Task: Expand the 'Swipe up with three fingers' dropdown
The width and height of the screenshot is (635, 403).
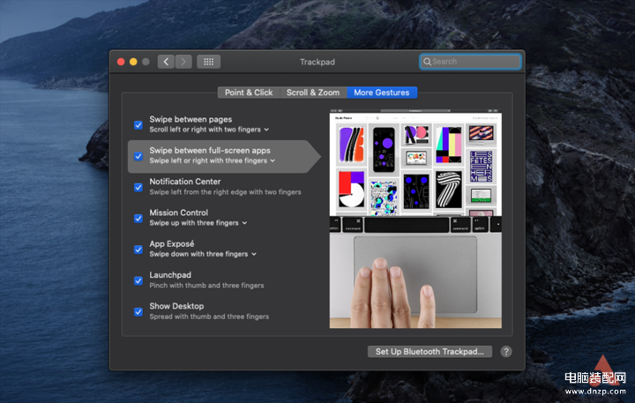Action: (198, 223)
